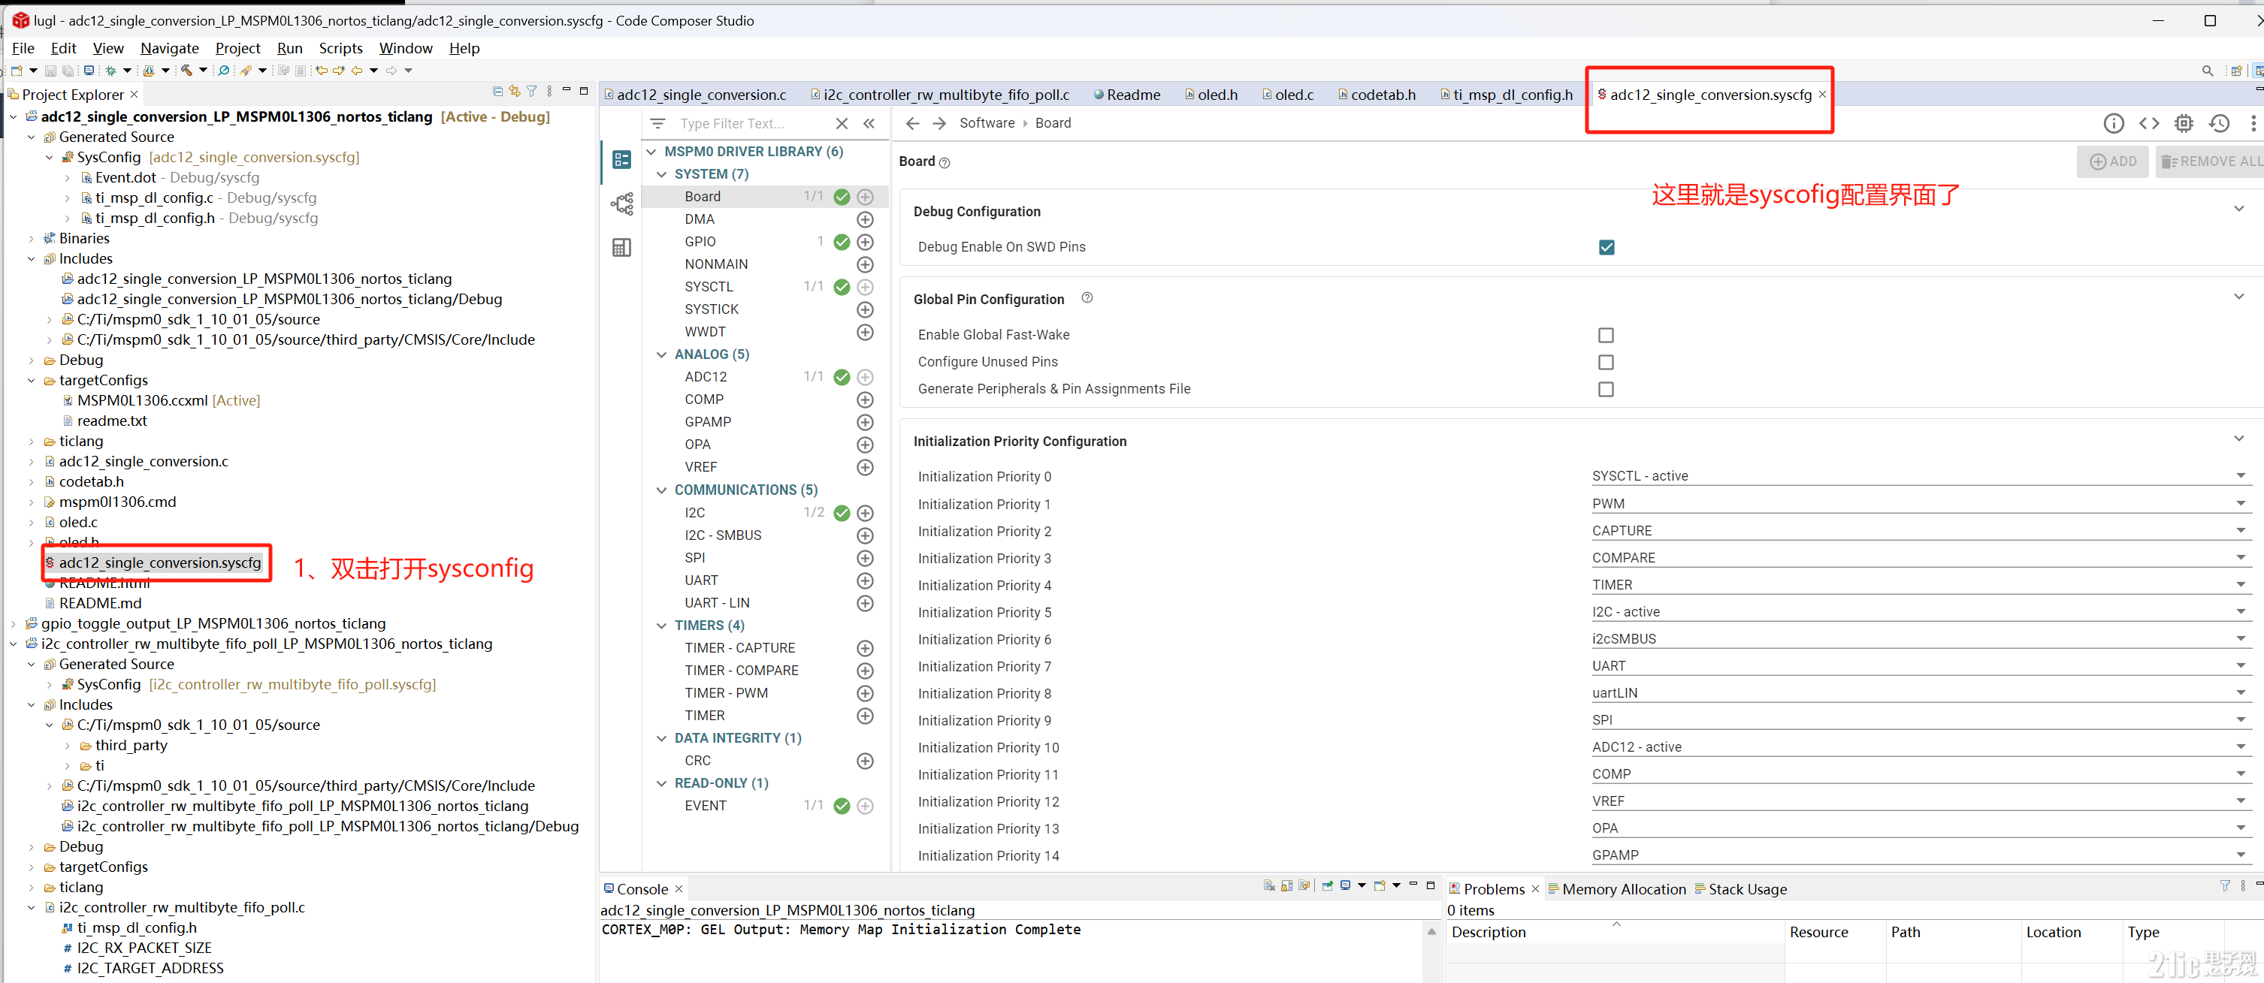Add a DMA module instance
Viewport: 2264px width, 983px height.
point(865,219)
